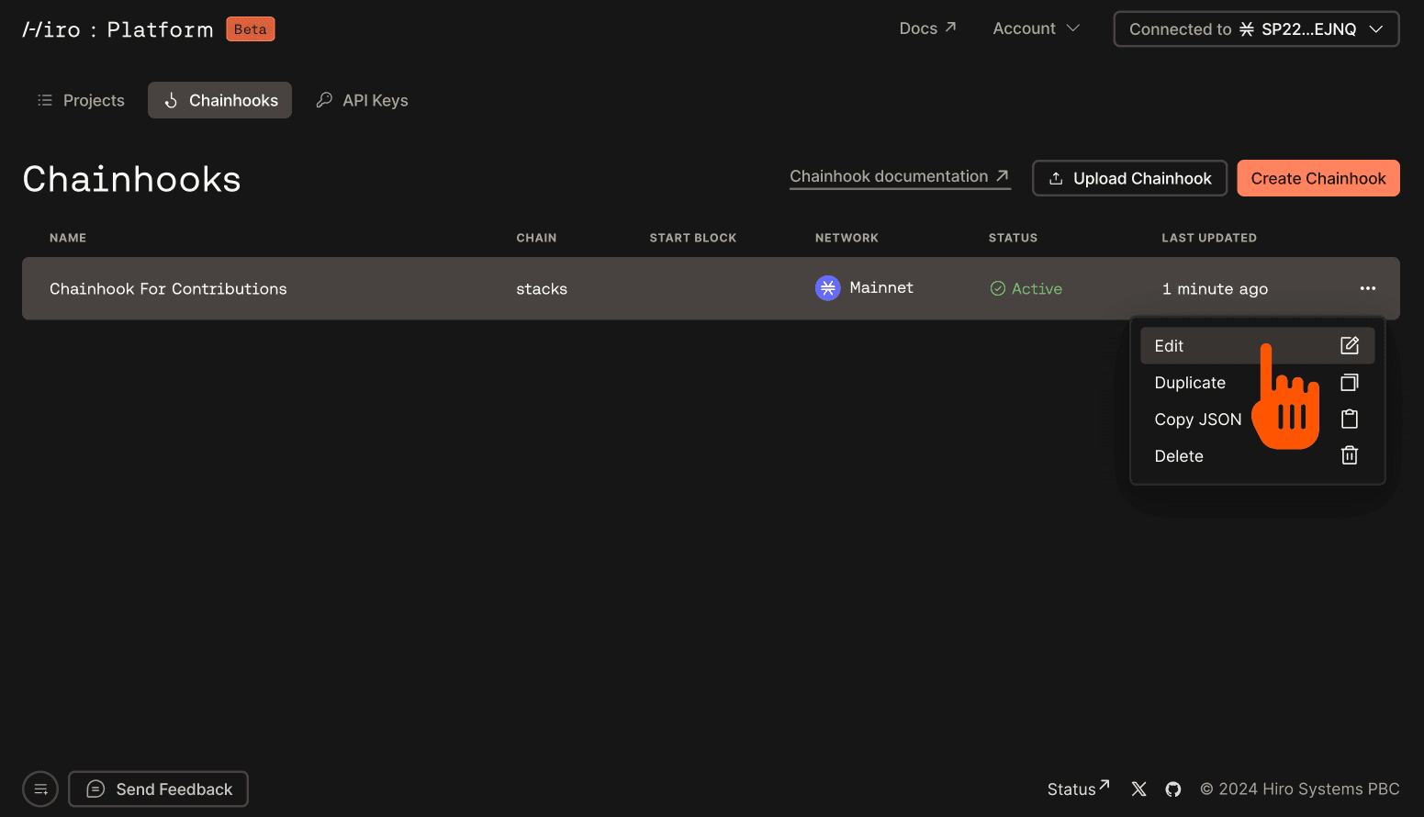
Task: Open the Docs external link
Action: (x=927, y=28)
